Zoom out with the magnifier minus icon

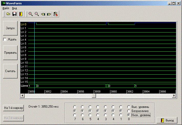(x=37, y=14)
